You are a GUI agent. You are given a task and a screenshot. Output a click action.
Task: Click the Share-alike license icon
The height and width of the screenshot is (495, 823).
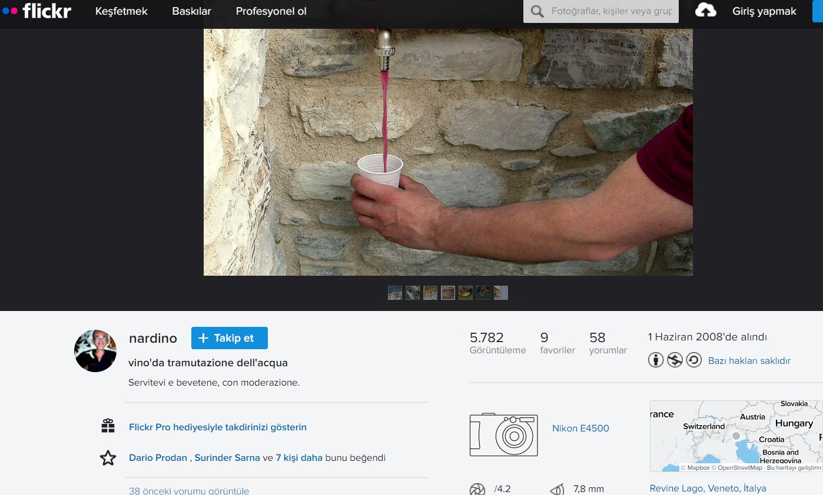coord(693,360)
